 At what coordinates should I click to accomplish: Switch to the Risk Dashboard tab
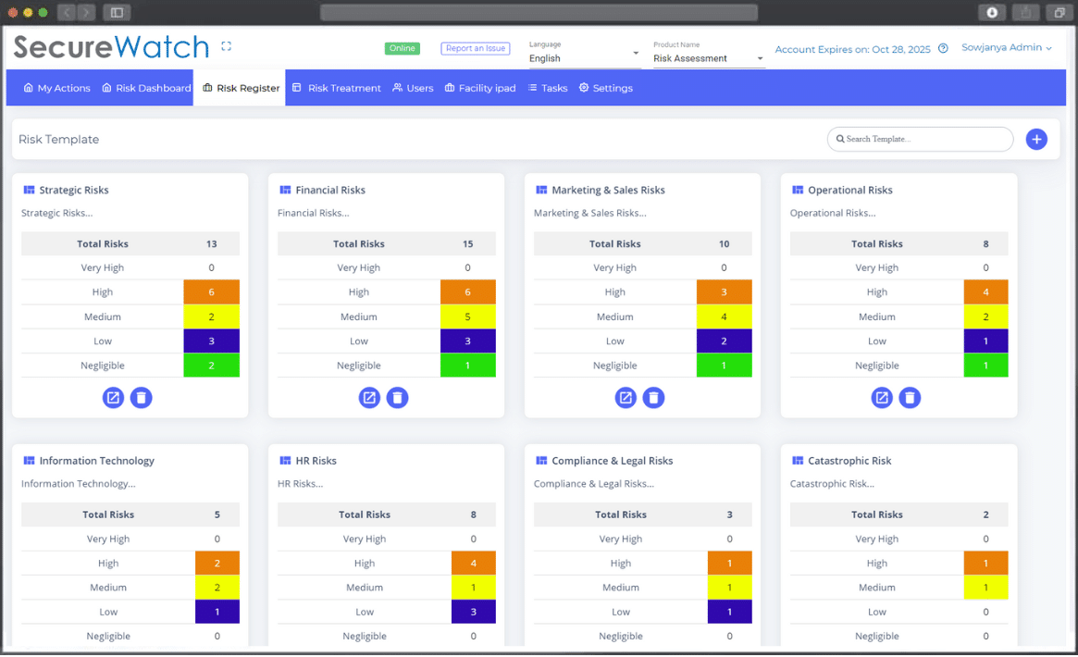[145, 88]
